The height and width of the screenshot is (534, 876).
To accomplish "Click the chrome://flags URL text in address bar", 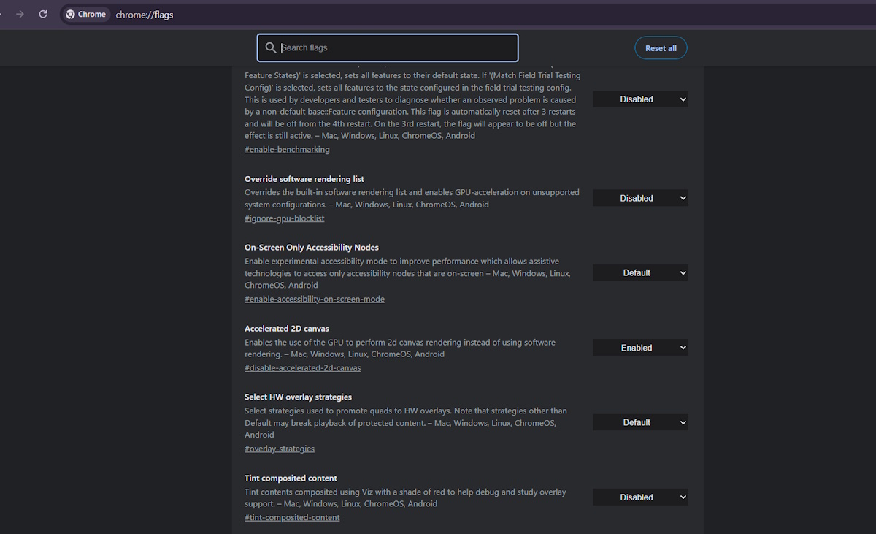I will (145, 15).
